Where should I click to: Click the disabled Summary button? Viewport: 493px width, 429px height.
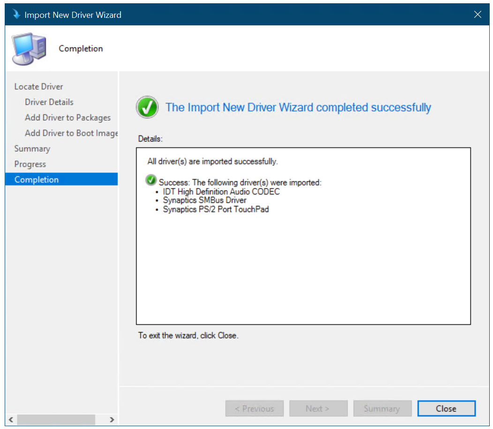pyautogui.click(x=382, y=408)
